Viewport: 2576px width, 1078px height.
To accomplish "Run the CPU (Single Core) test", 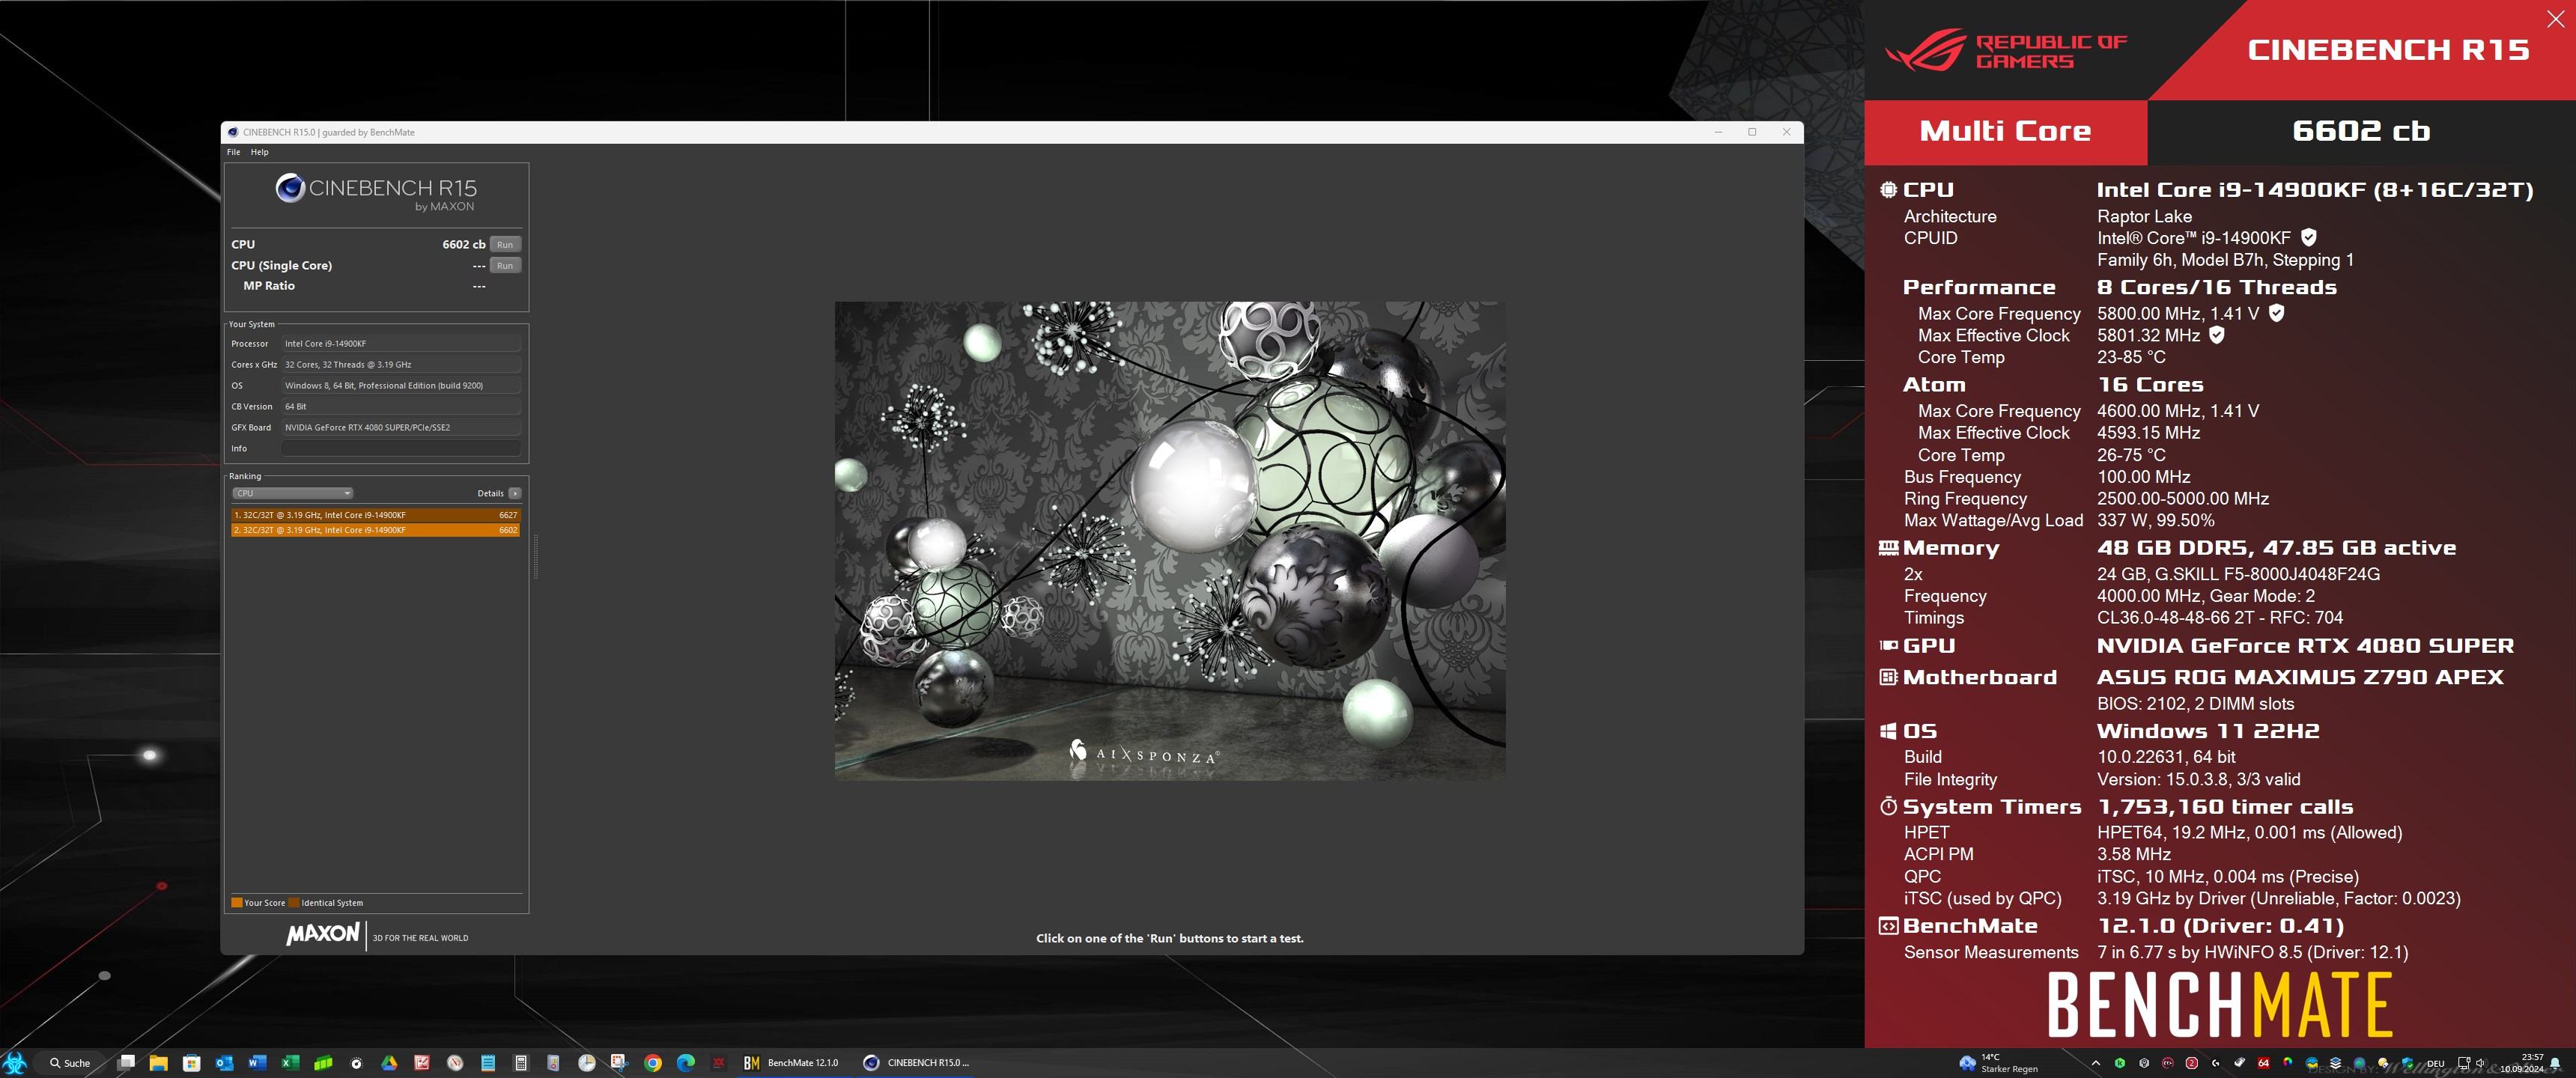I will pos(505,265).
